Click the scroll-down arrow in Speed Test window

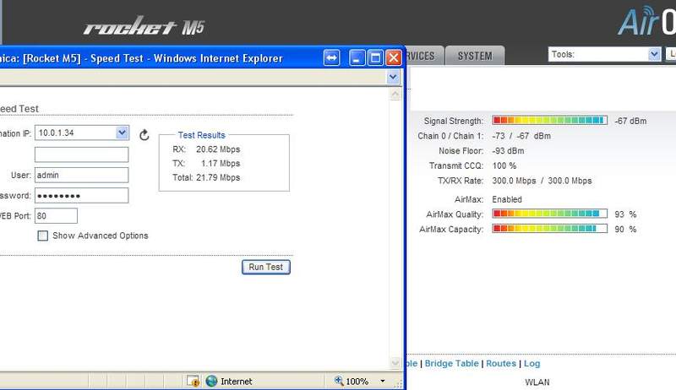395,363
